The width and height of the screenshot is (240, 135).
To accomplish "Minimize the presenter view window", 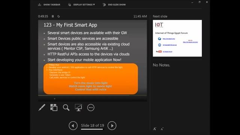I will coord(192,2).
